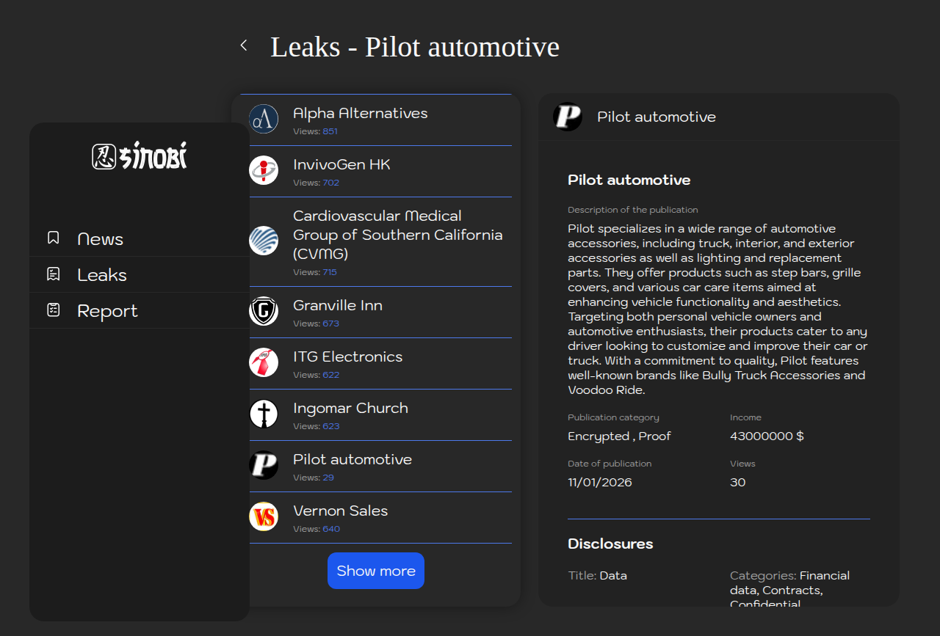Click the Ingomar Church cross logo
940x636 pixels.
point(264,414)
